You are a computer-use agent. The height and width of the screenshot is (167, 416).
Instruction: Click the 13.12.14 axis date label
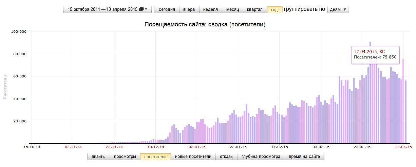coord(156,147)
